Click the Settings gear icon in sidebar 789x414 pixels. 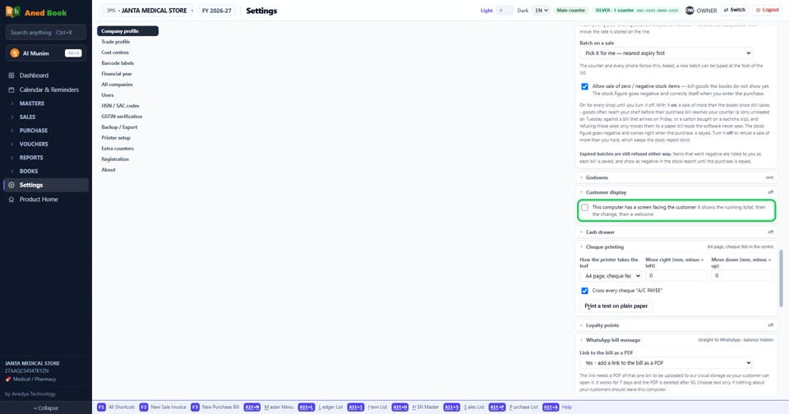pyautogui.click(x=11, y=185)
